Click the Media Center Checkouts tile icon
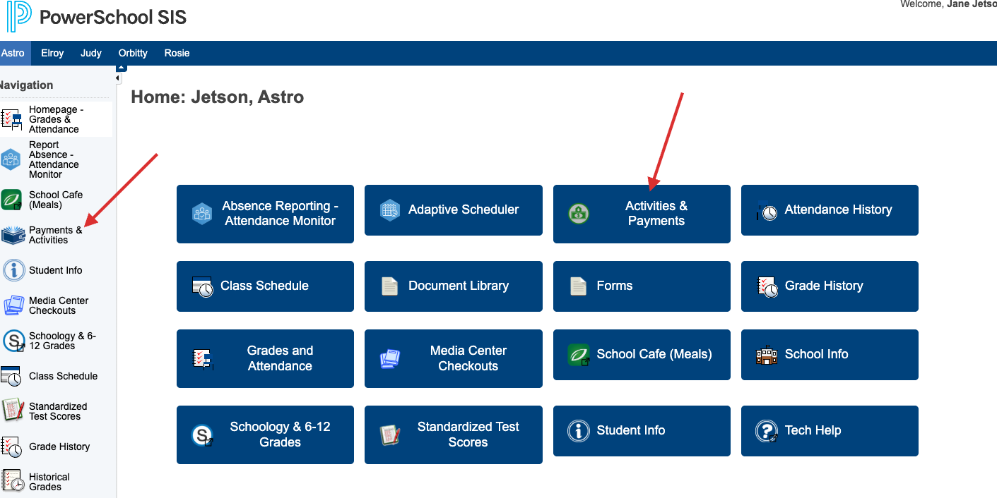Viewport: 997px width, 498px height. tap(390, 359)
